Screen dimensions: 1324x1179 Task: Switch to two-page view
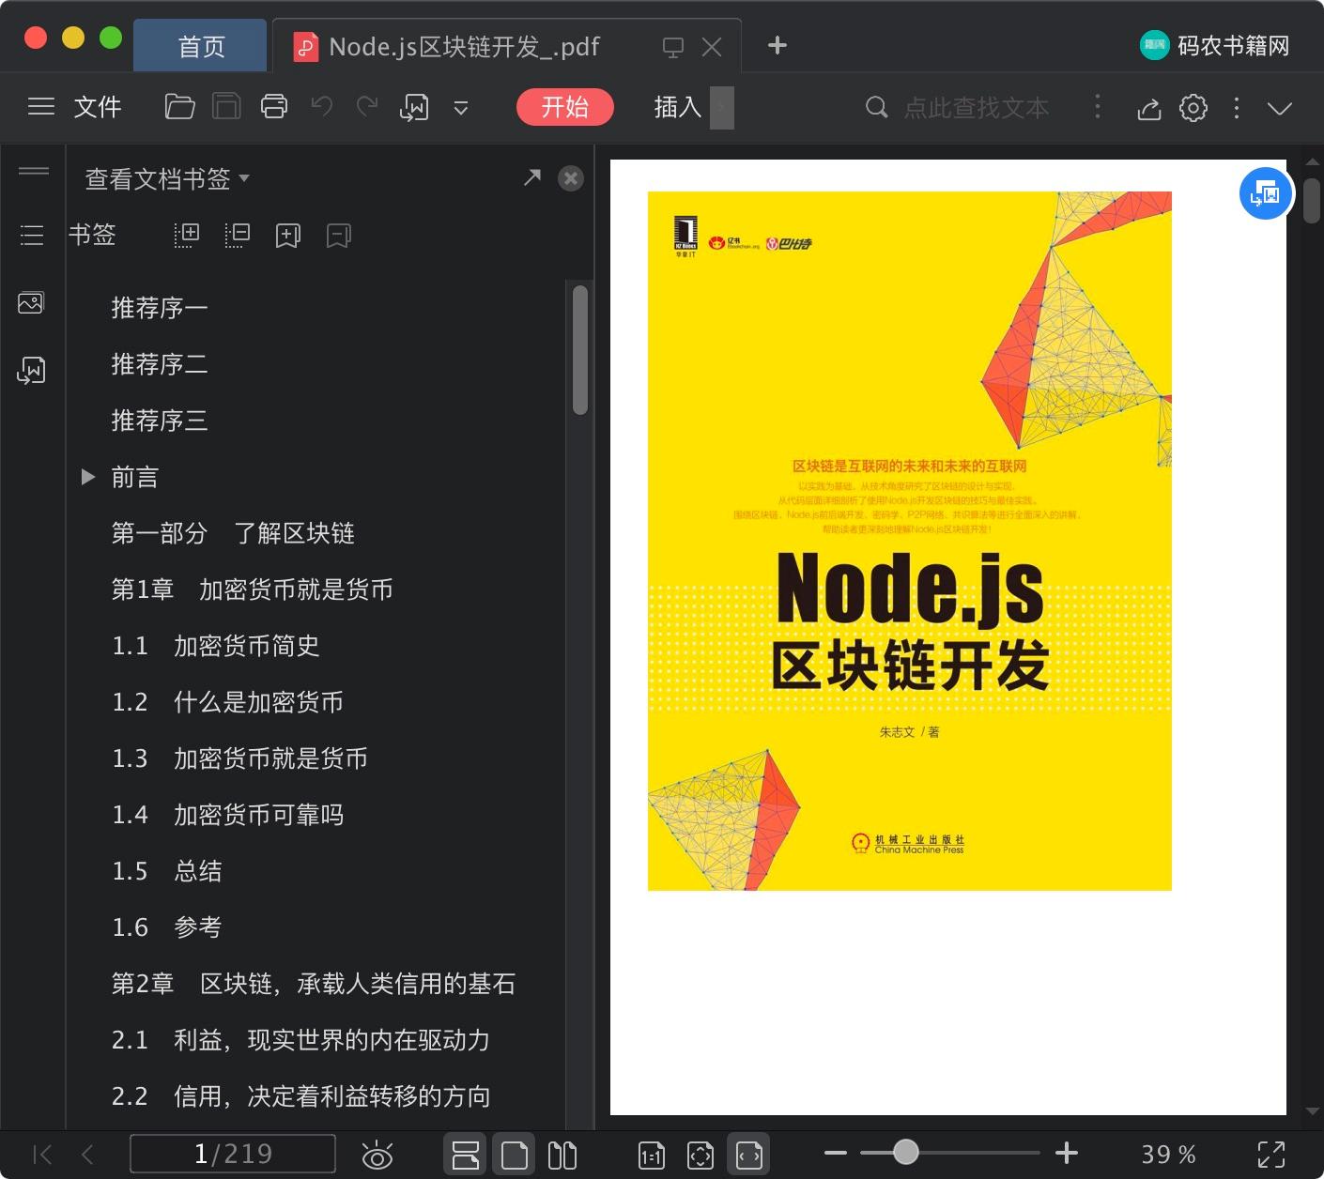click(562, 1155)
